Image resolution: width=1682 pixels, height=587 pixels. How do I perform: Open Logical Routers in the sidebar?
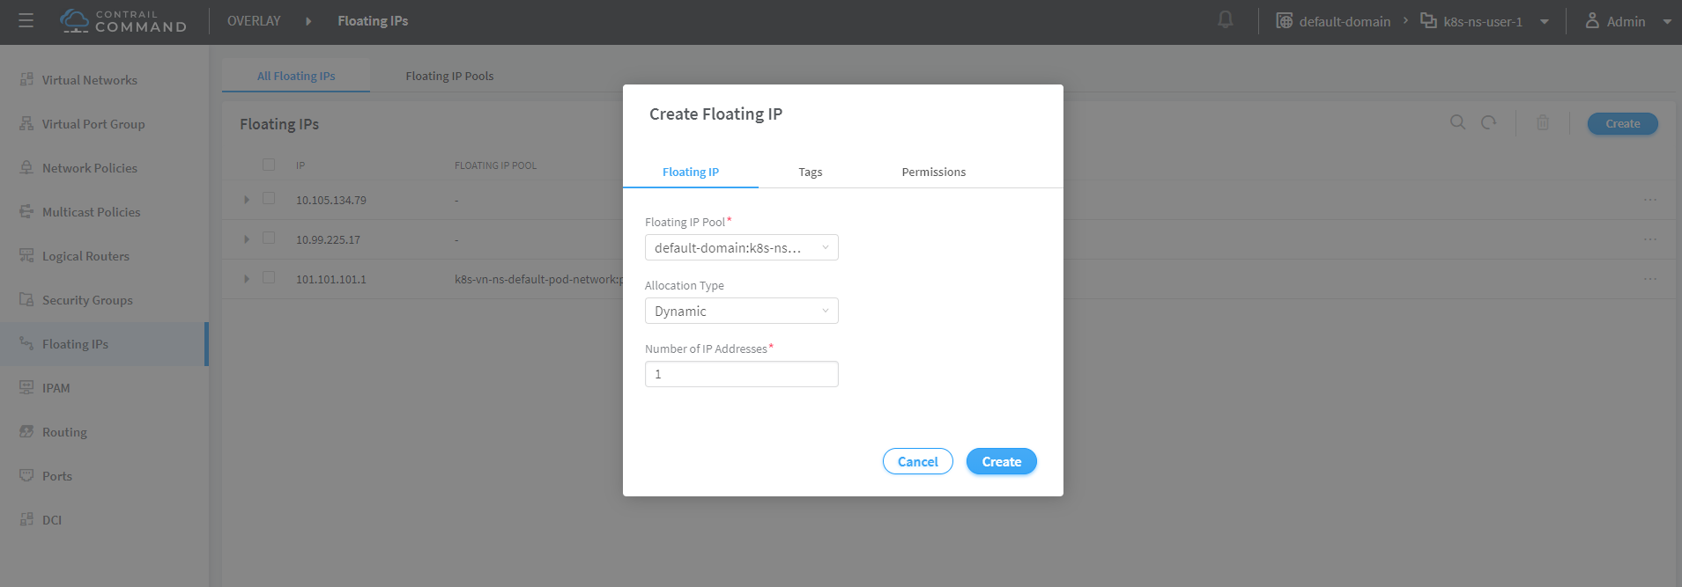pos(85,256)
